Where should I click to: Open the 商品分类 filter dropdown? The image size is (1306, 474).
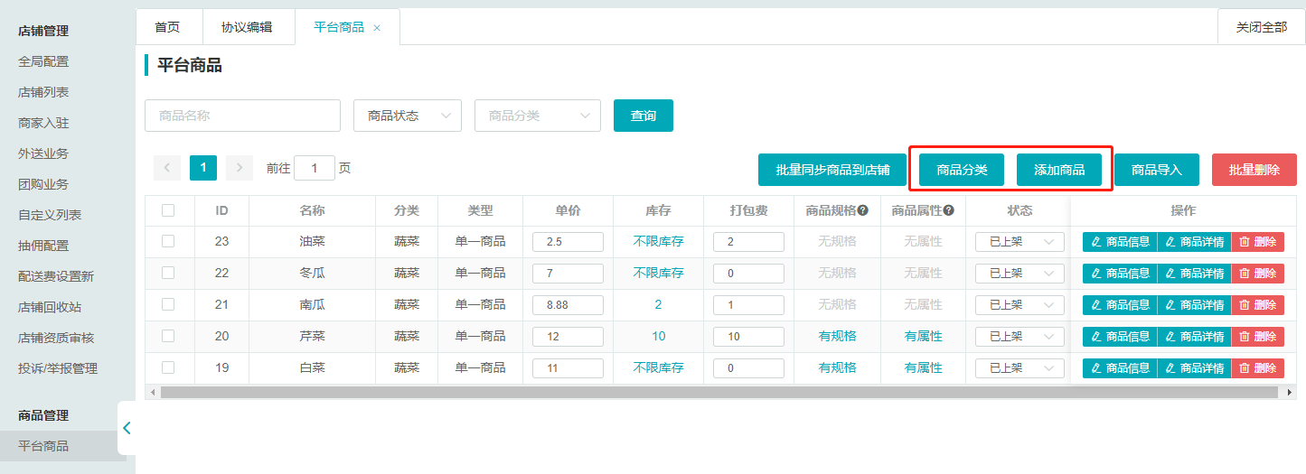tap(538, 116)
